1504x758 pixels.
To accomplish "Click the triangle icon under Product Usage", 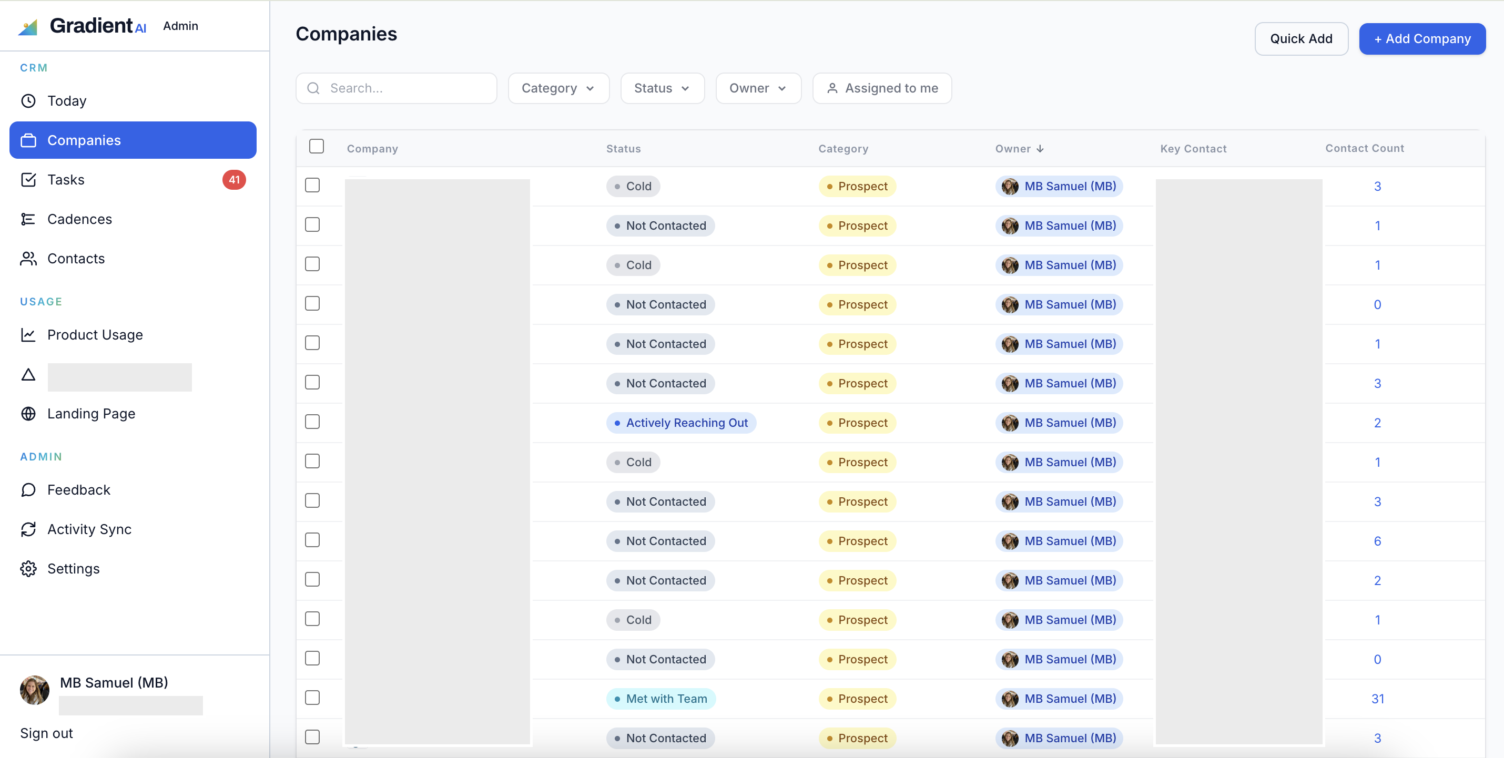I will point(28,375).
